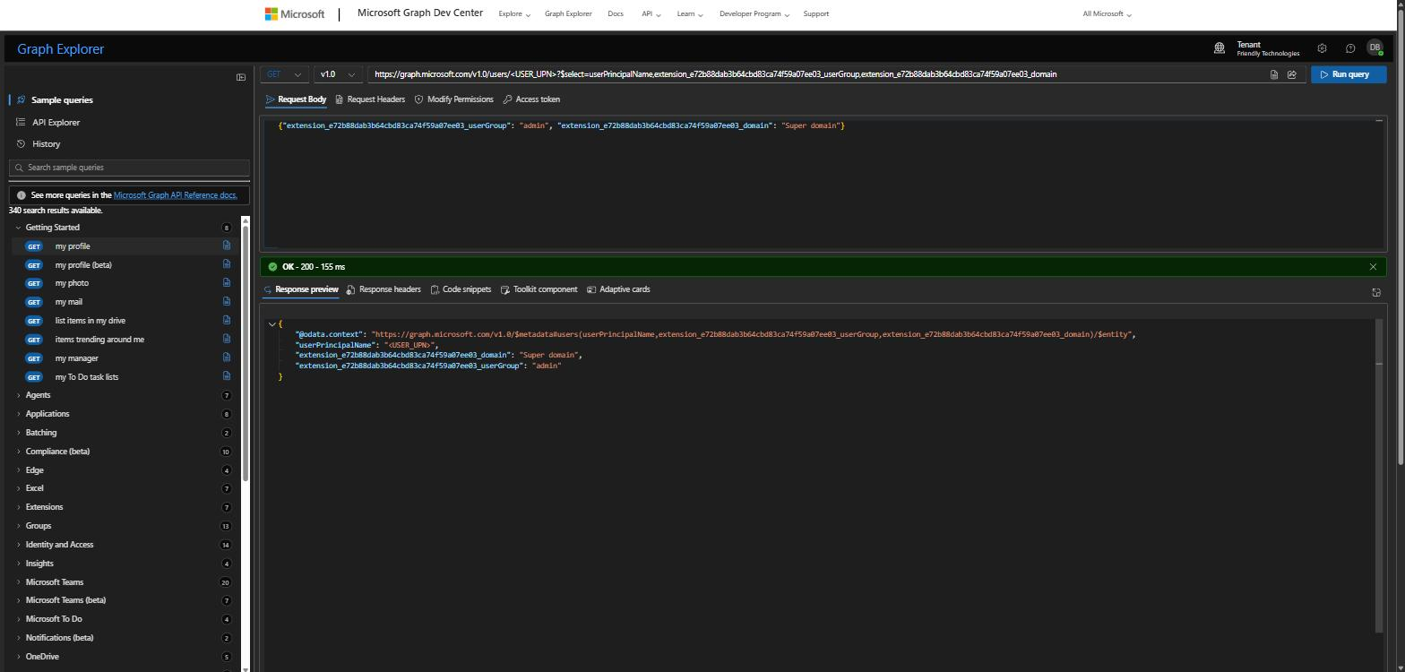This screenshot has height=672, width=1405.
Task: Collapse the JSON response root chevron
Action: click(x=272, y=324)
